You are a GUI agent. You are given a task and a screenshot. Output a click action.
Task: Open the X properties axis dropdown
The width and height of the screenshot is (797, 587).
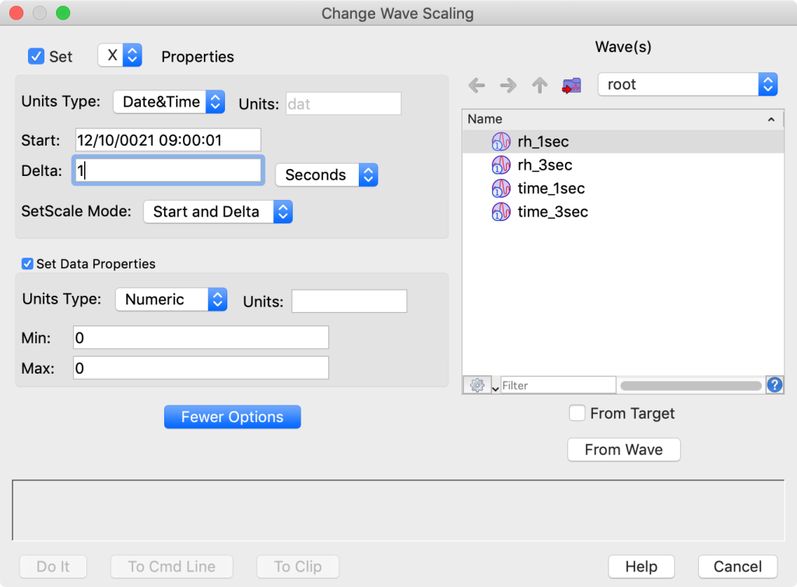[x=120, y=56]
